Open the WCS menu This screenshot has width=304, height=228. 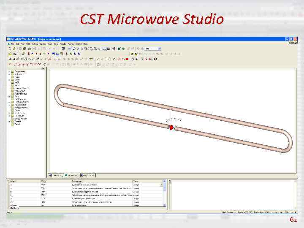click(28, 44)
